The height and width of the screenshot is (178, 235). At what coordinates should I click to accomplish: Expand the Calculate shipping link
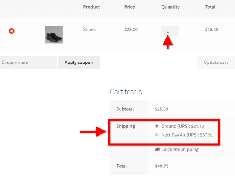click(x=180, y=149)
